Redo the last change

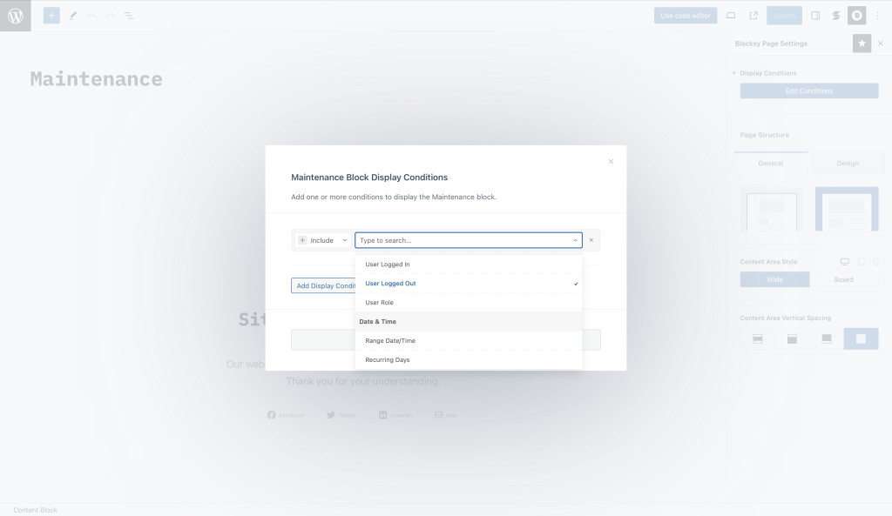click(111, 15)
